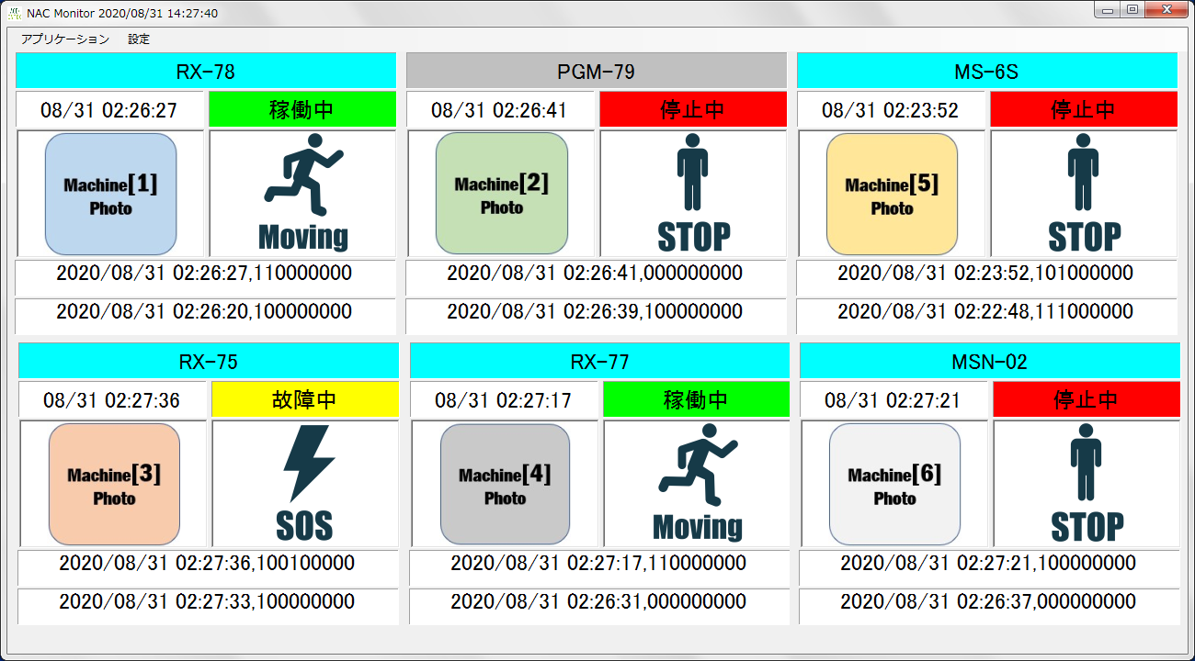1195x661 pixels.
Task: Click the green 稼働中 status for RX-78
Action: click(x=302, y=109)
